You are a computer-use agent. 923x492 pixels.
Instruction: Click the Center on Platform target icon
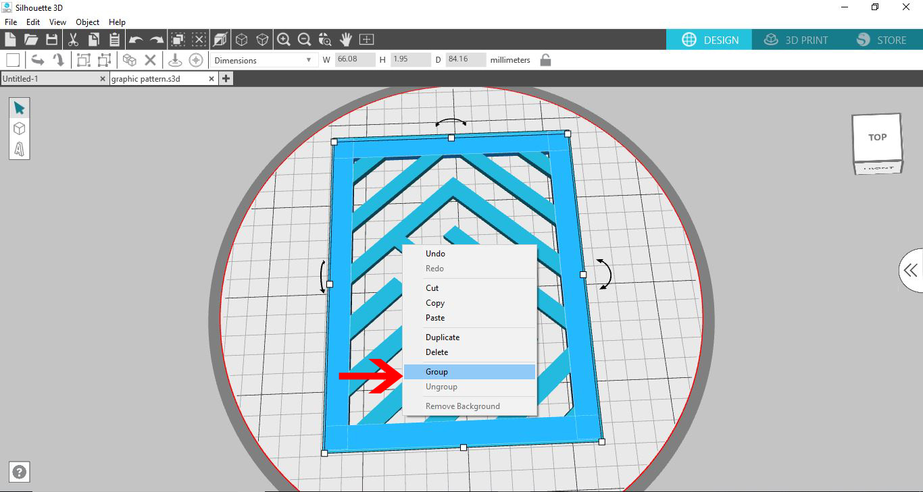coord(196,60)
